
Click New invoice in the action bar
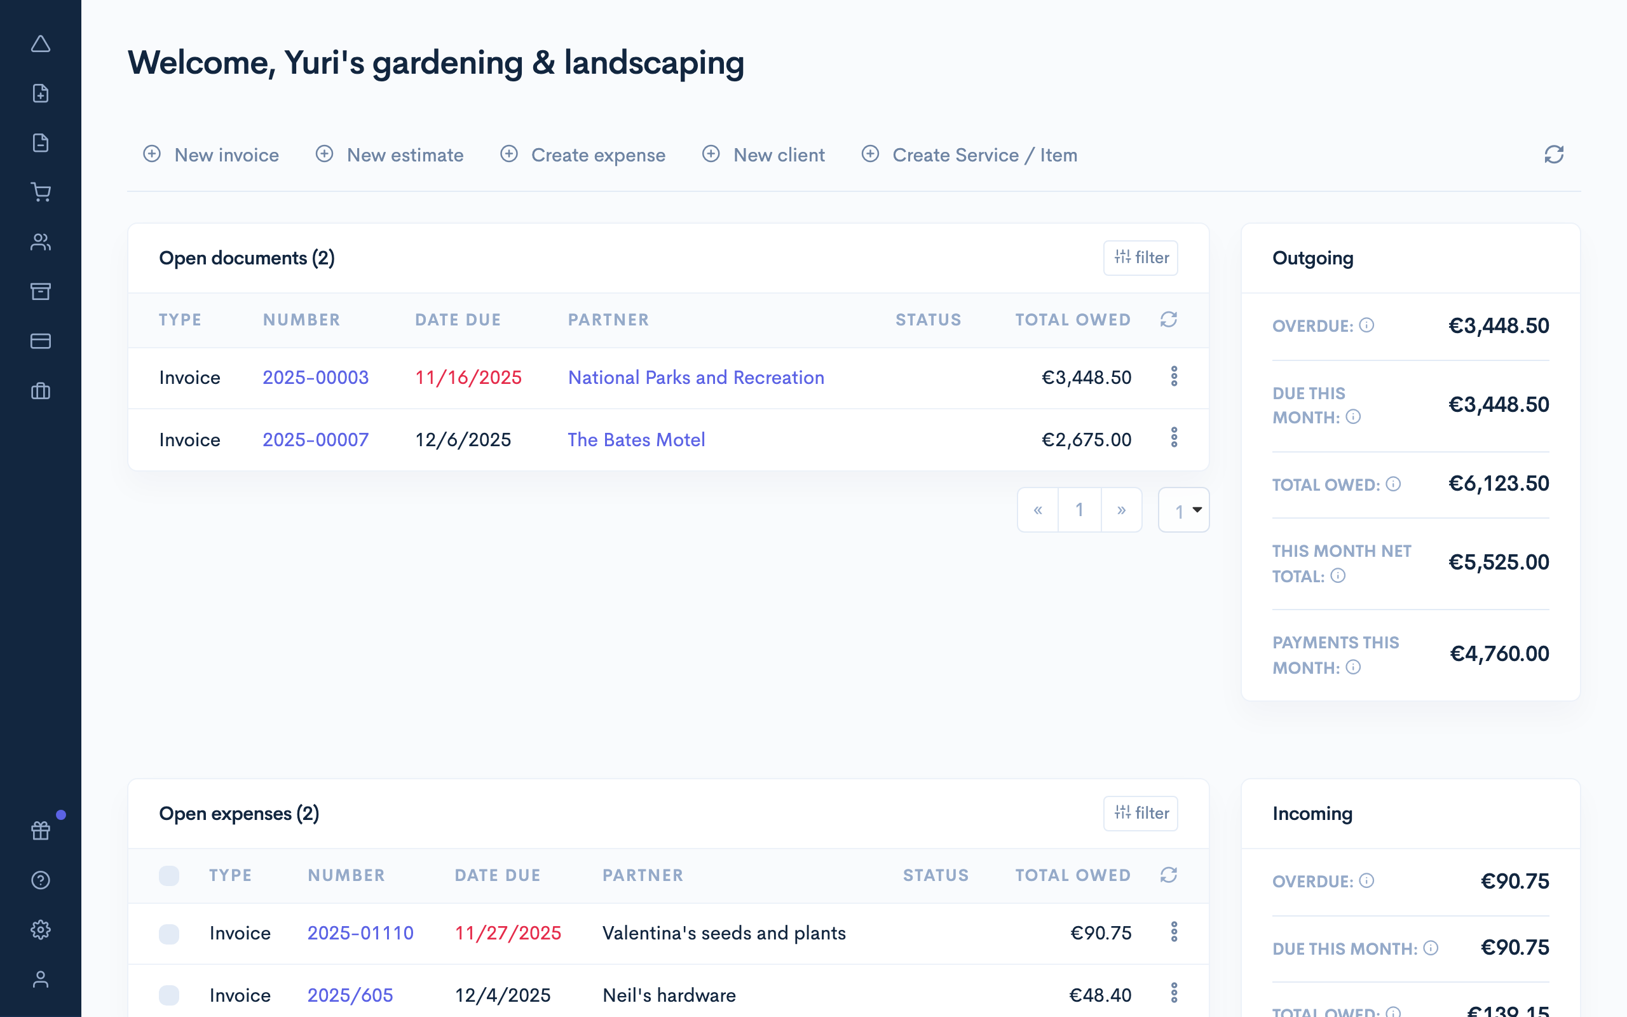[x=211, y=154]
